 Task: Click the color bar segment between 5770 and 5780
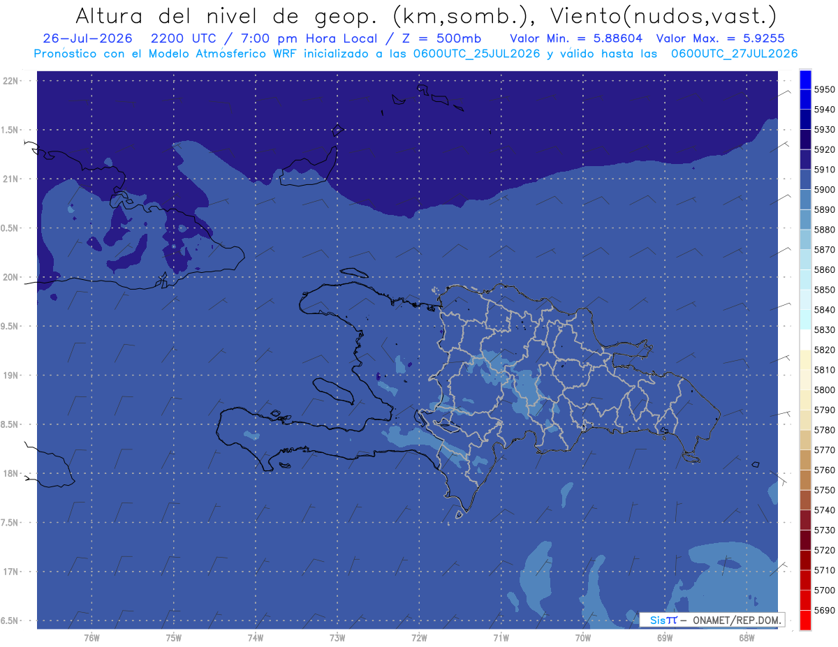click(x=805, y=440)
